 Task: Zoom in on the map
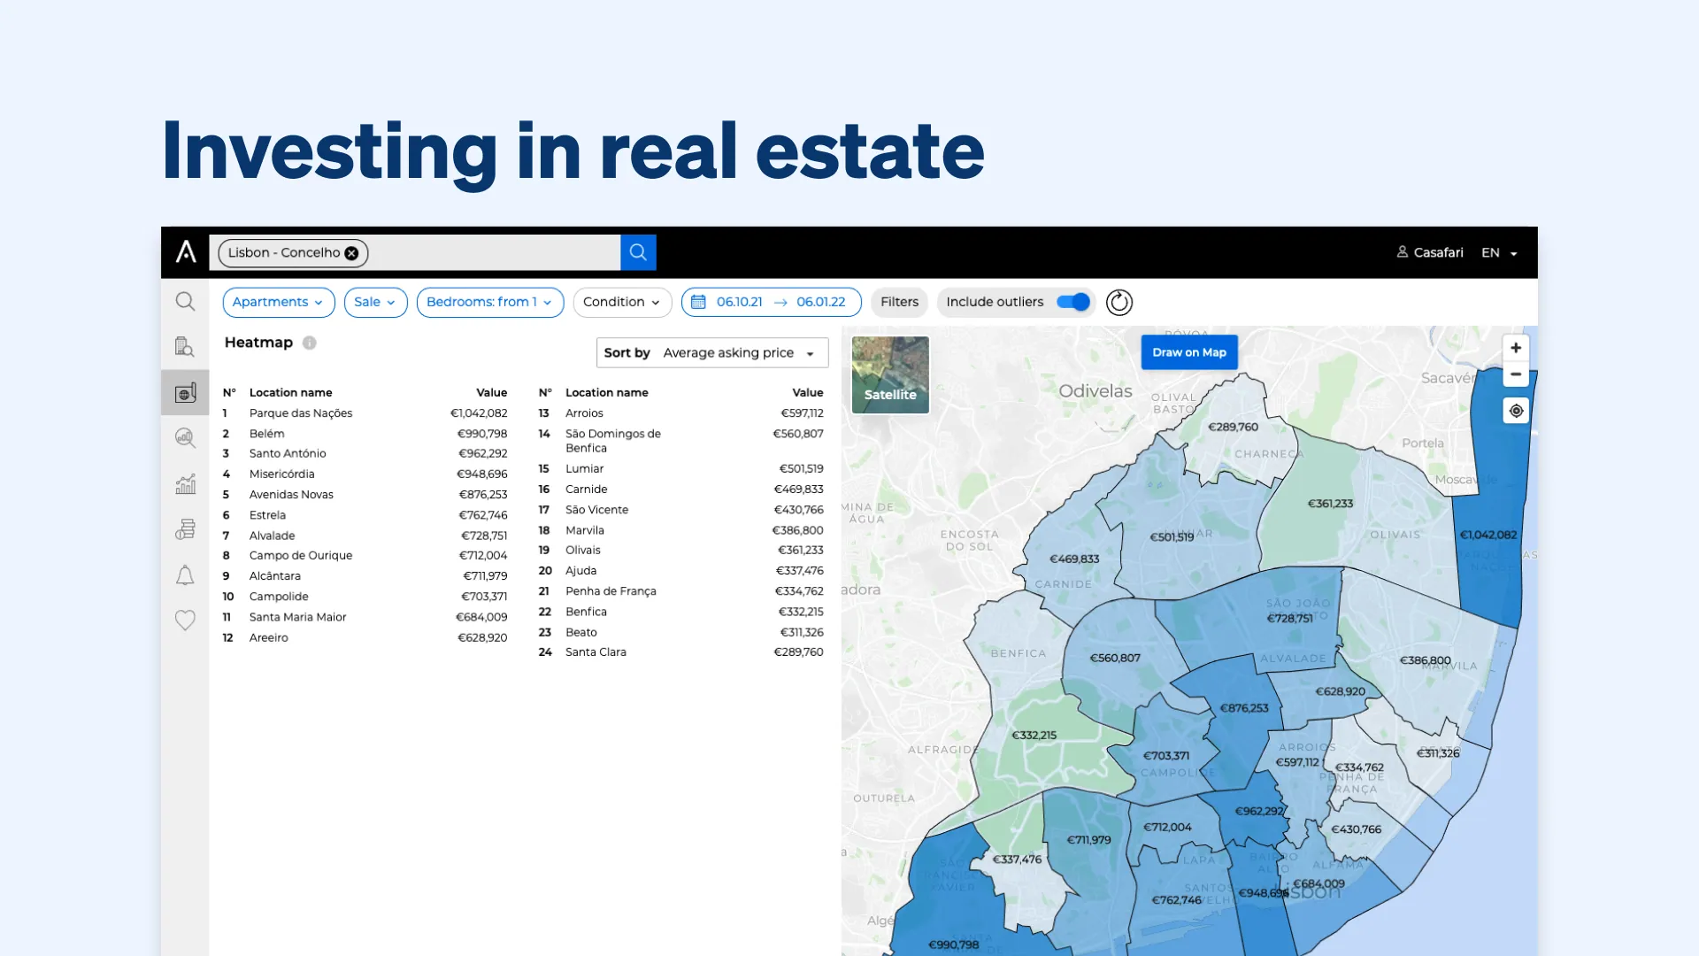point(1516,348)
